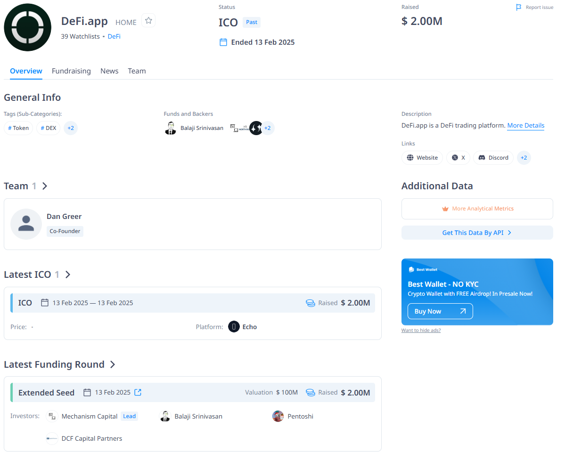Expand the +2 more tags badge

(x=71, y=128)
